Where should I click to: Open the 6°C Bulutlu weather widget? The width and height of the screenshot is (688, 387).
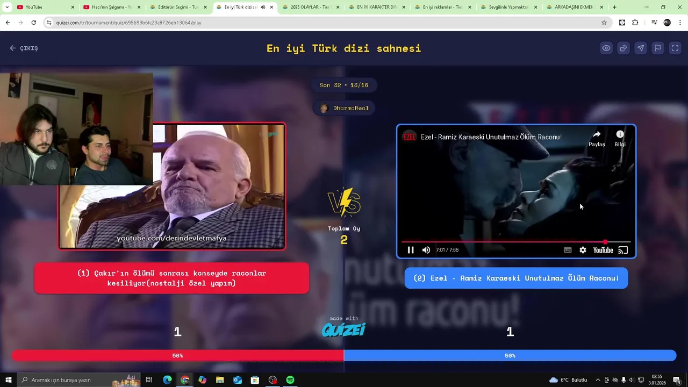[x=568, y=380]
